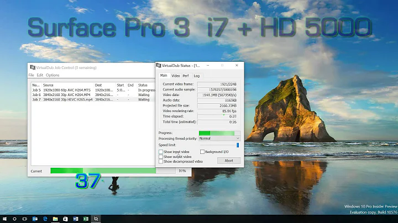Enable Background I/O checkbox
This screenshot has height=223, width=398.
202,152
